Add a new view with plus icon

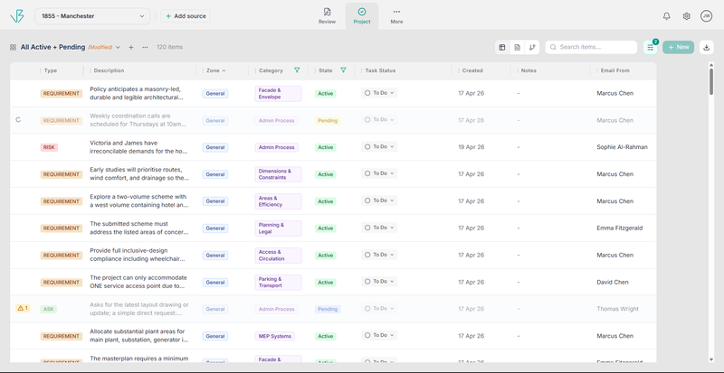(x=131, y=47)
